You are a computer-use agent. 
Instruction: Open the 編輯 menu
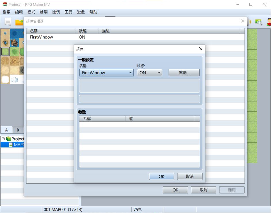click(19, 12)
